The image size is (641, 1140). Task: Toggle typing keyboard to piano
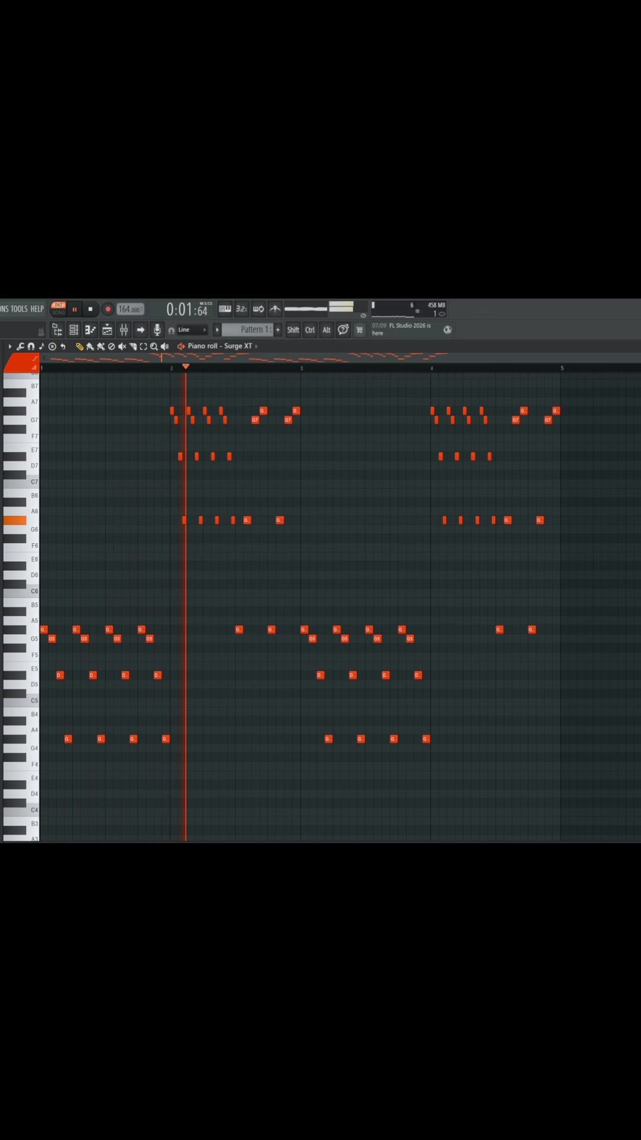[225, 309]
